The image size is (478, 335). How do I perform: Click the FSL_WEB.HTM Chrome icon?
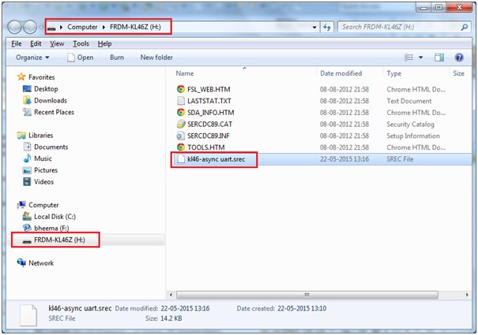coord(181,89)
